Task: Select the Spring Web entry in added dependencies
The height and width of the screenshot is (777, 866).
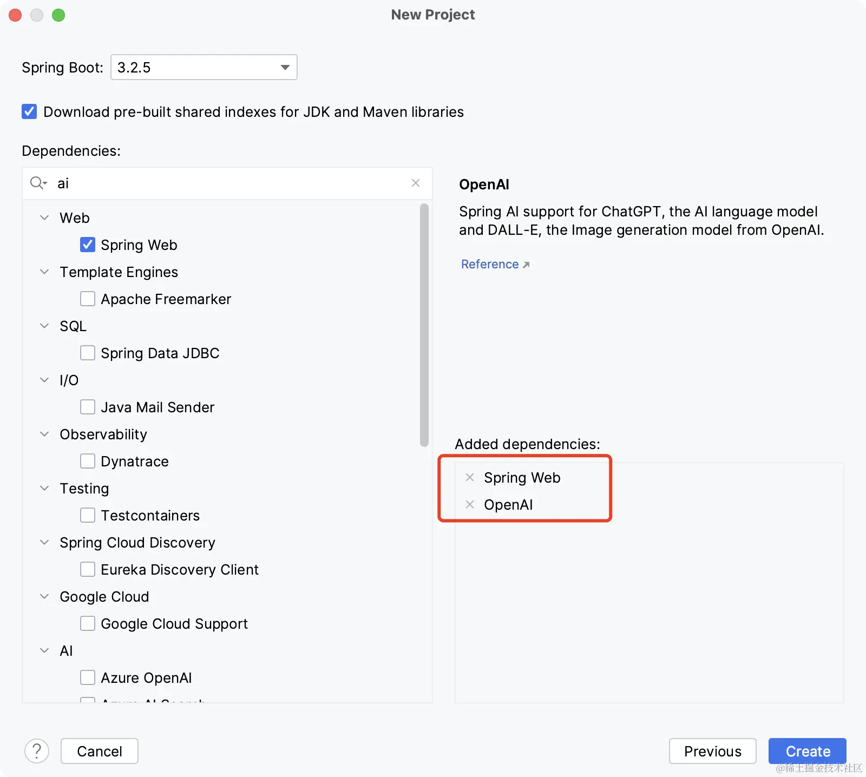Action: point(522,477)
